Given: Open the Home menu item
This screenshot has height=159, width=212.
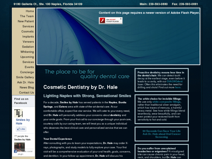Looking at the screenshot, I should [x=30, y=11].
